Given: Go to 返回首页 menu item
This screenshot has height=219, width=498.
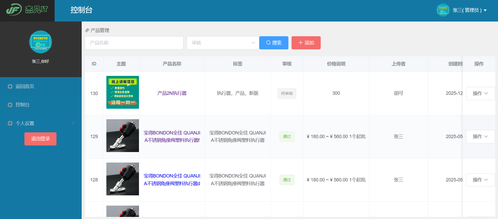Looking at the screenshot, I should tap(41, 86).
